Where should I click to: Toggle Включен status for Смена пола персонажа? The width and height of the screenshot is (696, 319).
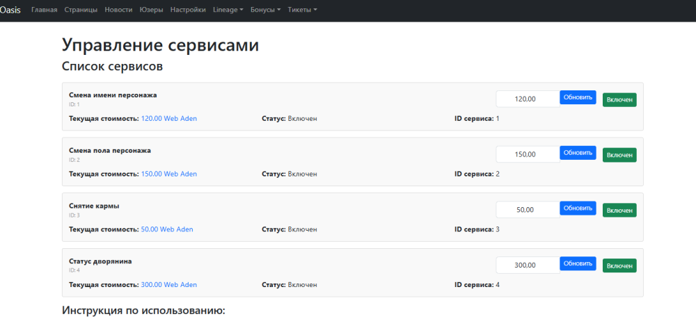(x=619, y=155)
